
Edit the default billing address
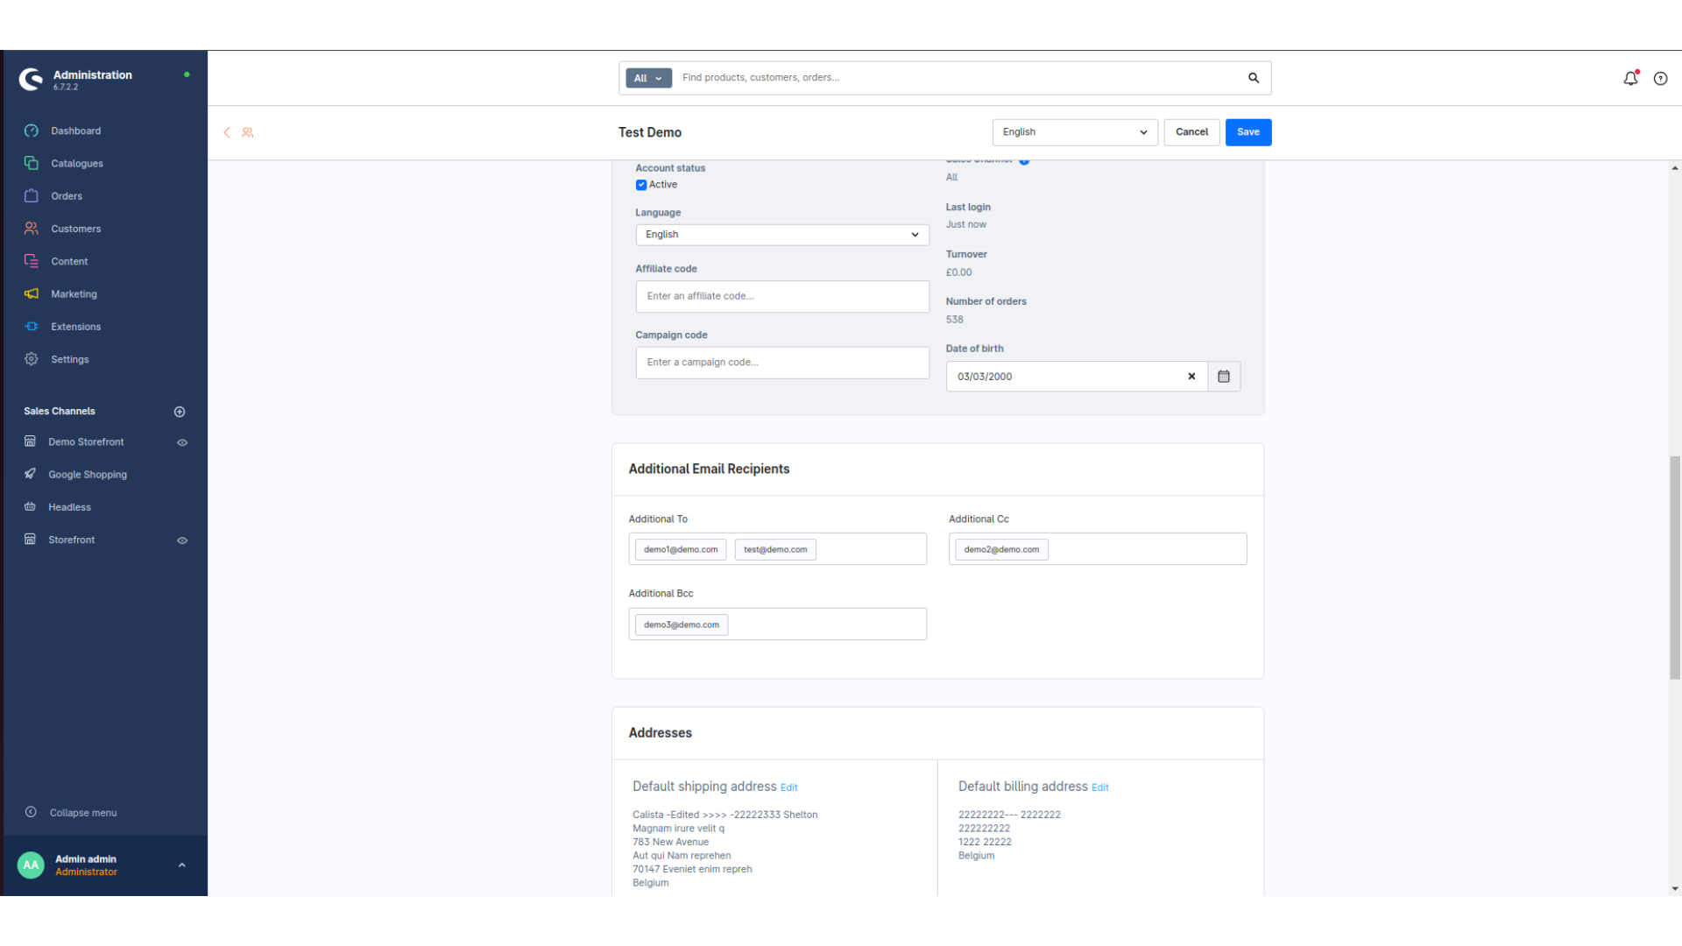[1100, 788]
